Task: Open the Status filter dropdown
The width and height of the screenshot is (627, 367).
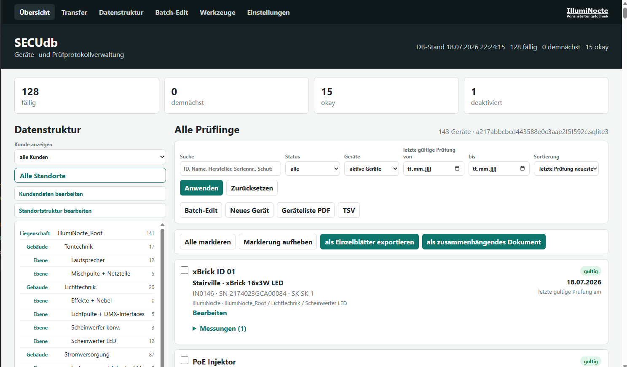Action: point(313,169)
